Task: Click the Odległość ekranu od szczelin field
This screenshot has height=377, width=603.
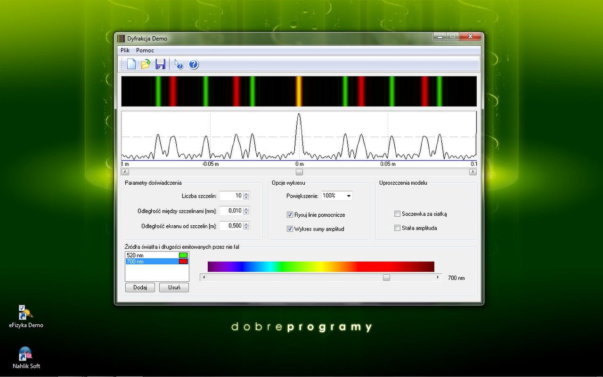Action: (231, 226)
